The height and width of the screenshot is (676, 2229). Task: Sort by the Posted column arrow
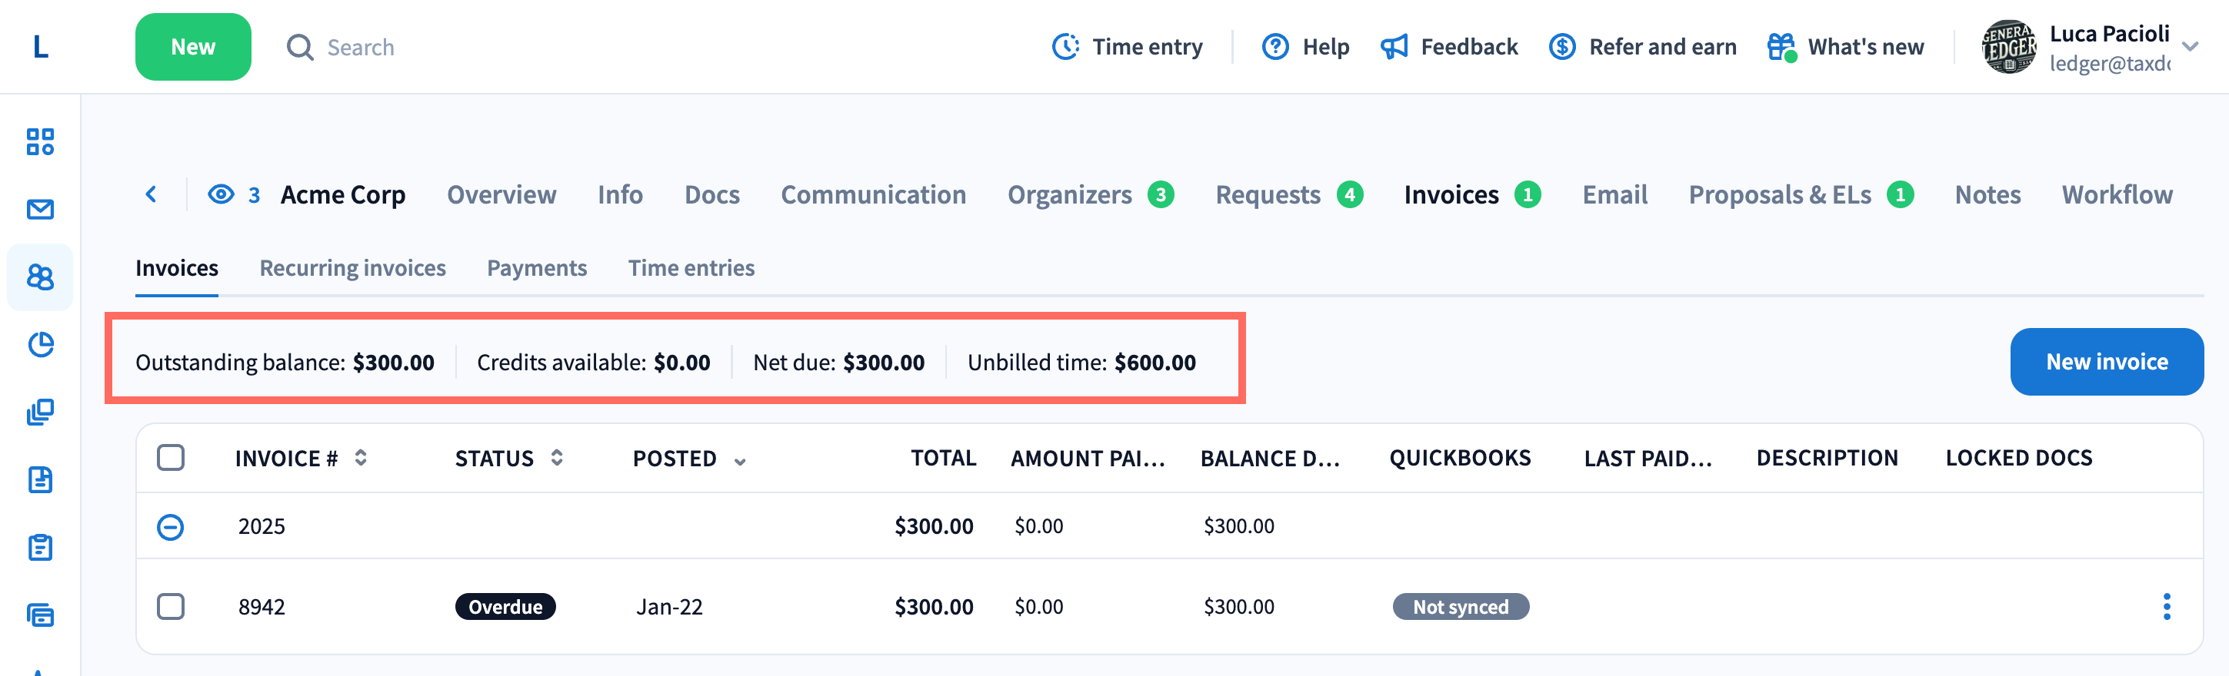[740, 461]
